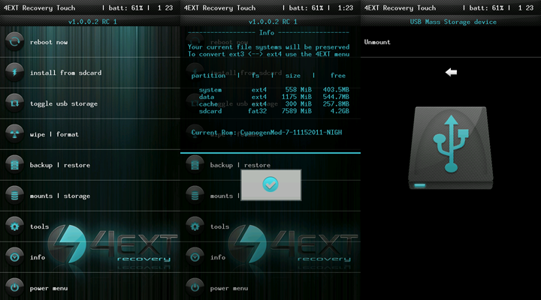Click "1:23" clock in middle screen
The width and height of the screenshot is (541, 300).
coord(346,7)
